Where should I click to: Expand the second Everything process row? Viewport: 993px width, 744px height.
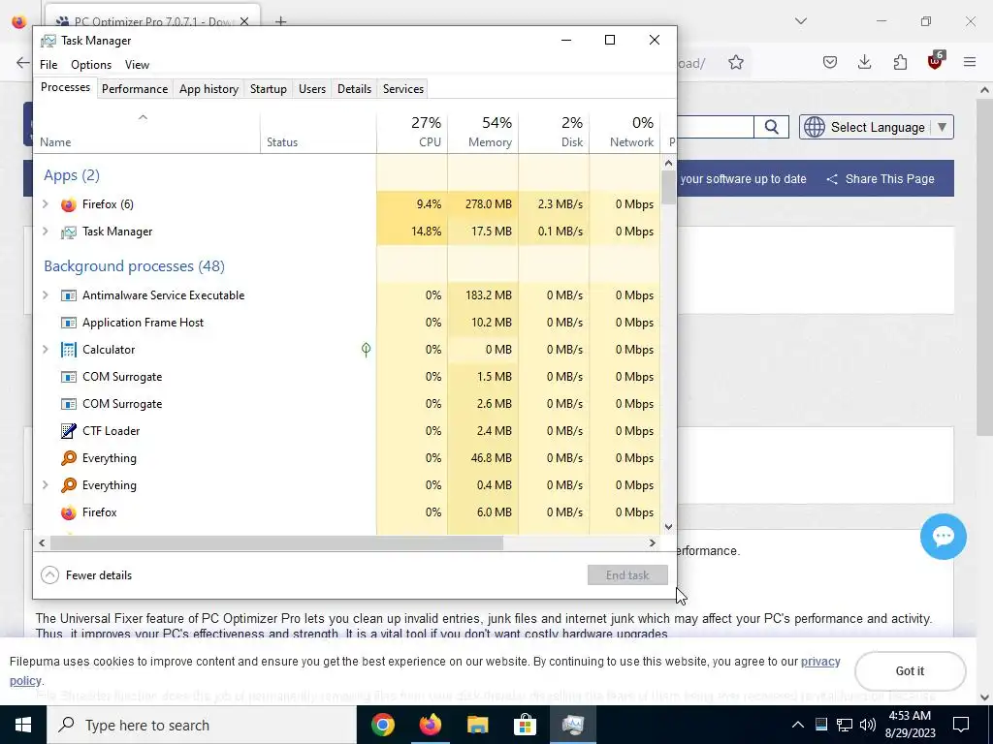[45, 484]
